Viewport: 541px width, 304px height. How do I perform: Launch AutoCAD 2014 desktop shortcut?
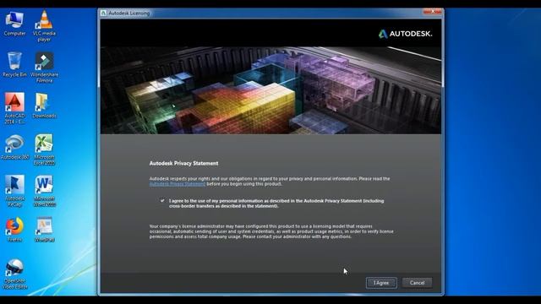click(14, 108)
